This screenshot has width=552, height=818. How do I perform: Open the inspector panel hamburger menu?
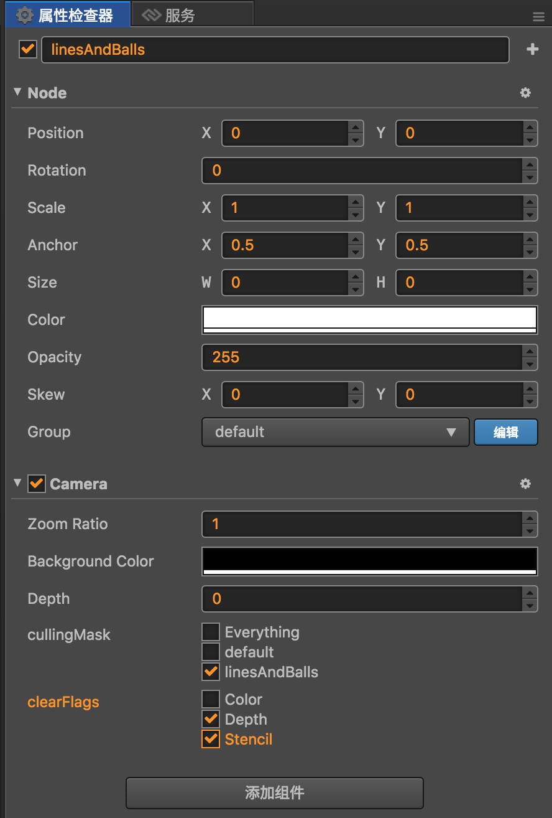539,17
